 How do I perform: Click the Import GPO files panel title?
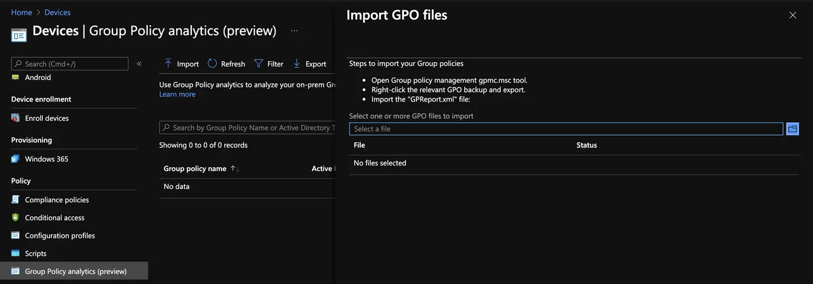point(397,15)
